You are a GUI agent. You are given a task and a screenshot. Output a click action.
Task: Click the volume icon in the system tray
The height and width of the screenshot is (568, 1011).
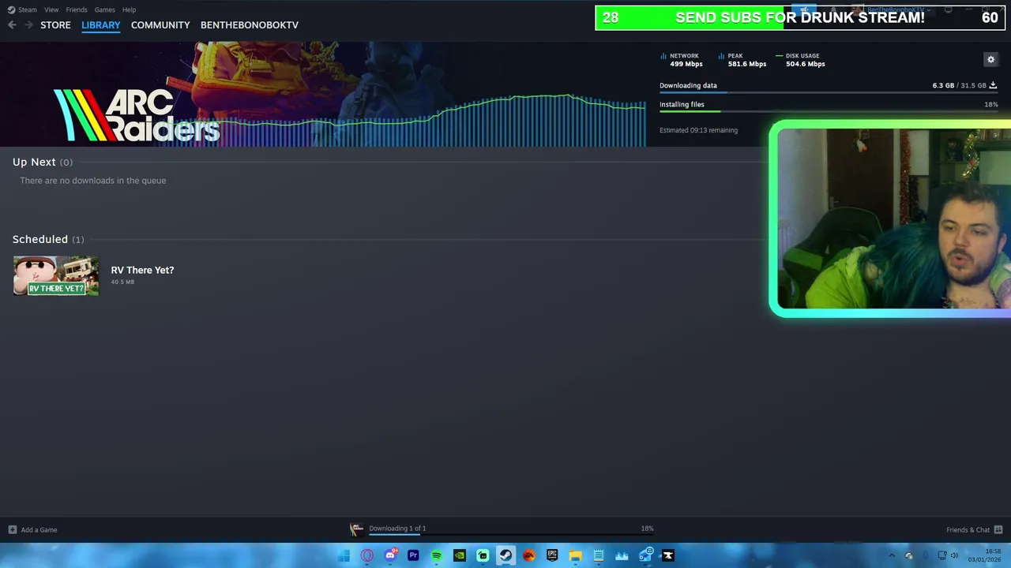point(954,555)
